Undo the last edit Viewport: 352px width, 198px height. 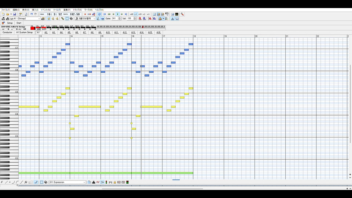pyautogui.click(x=32, y=14)
